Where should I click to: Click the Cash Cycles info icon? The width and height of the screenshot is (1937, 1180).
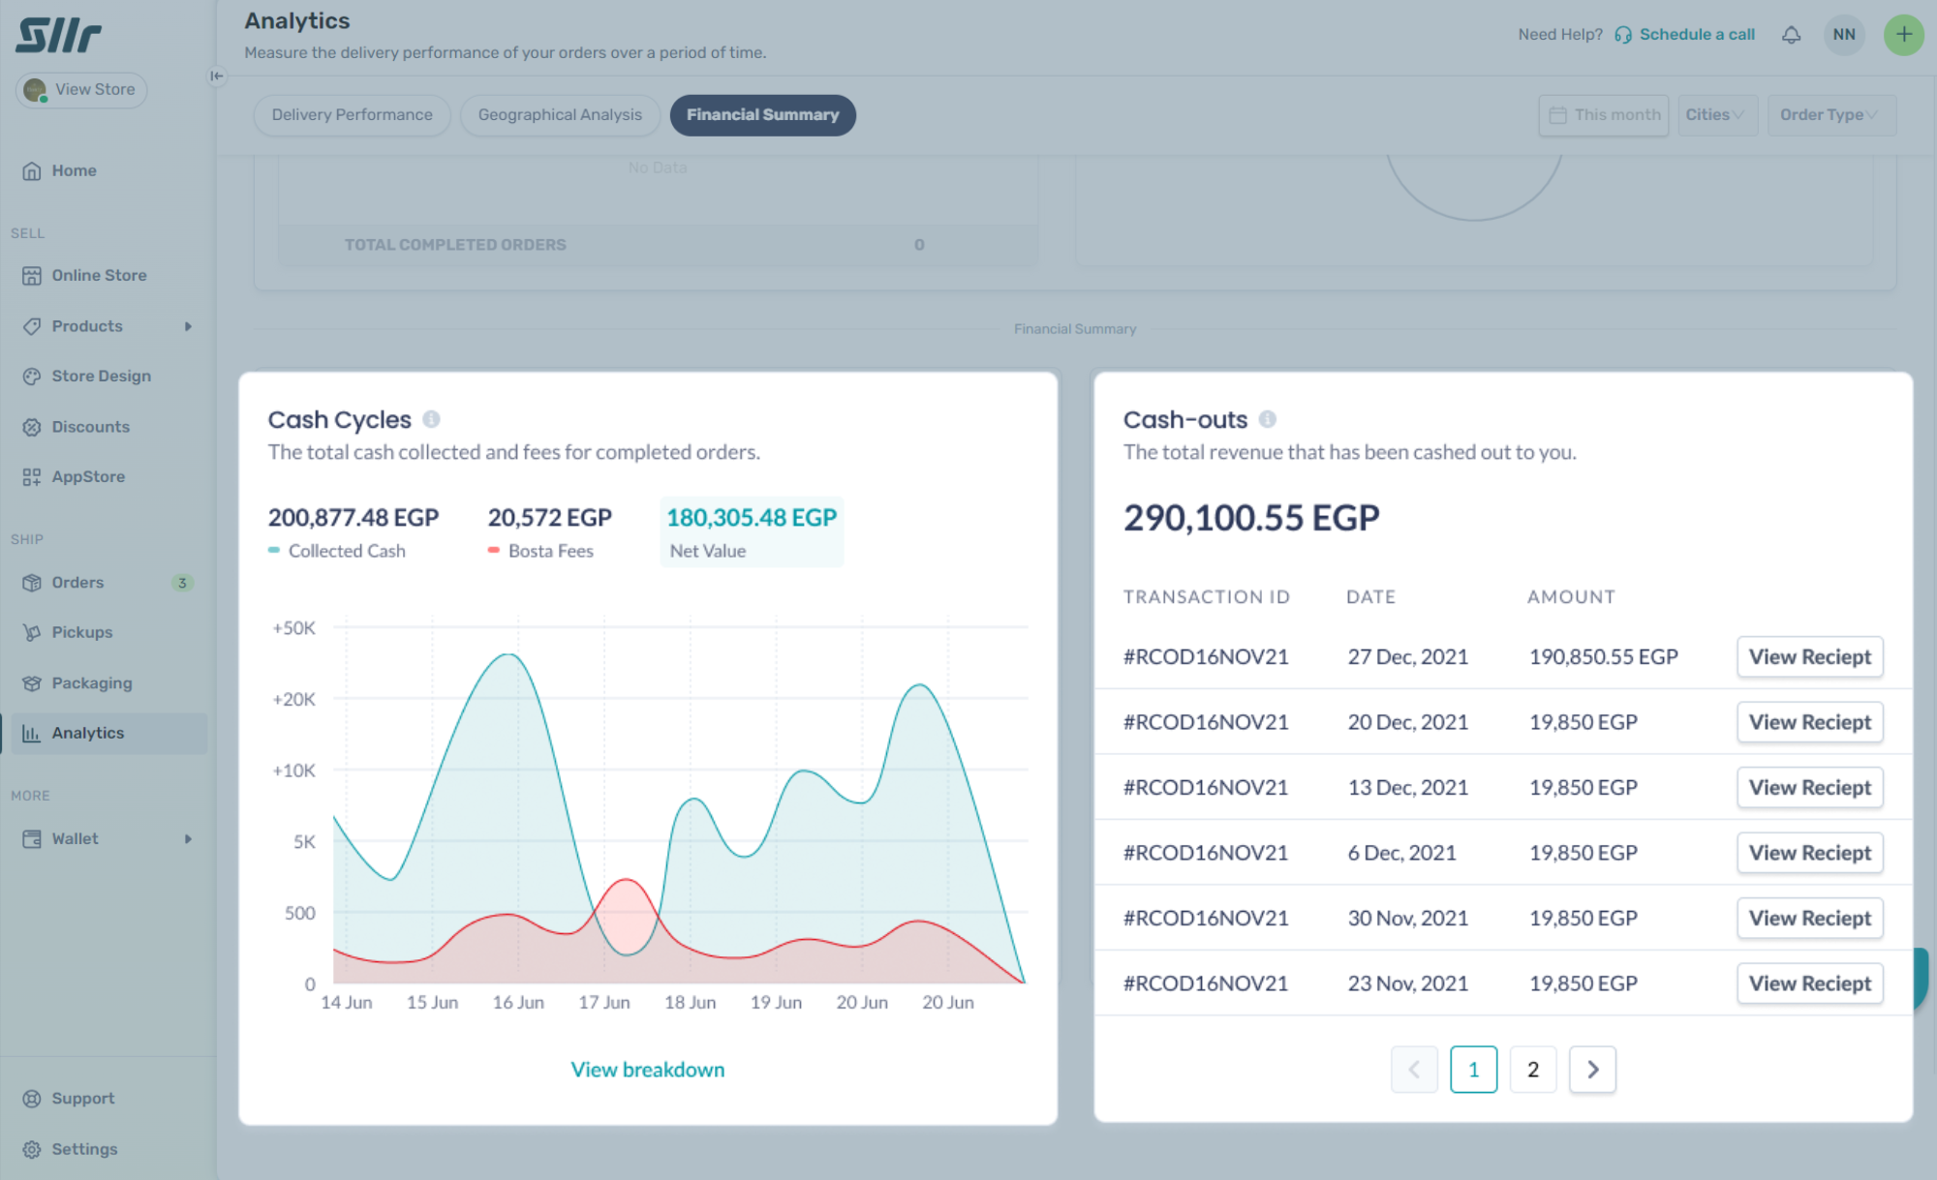click(x=432, y=419)
